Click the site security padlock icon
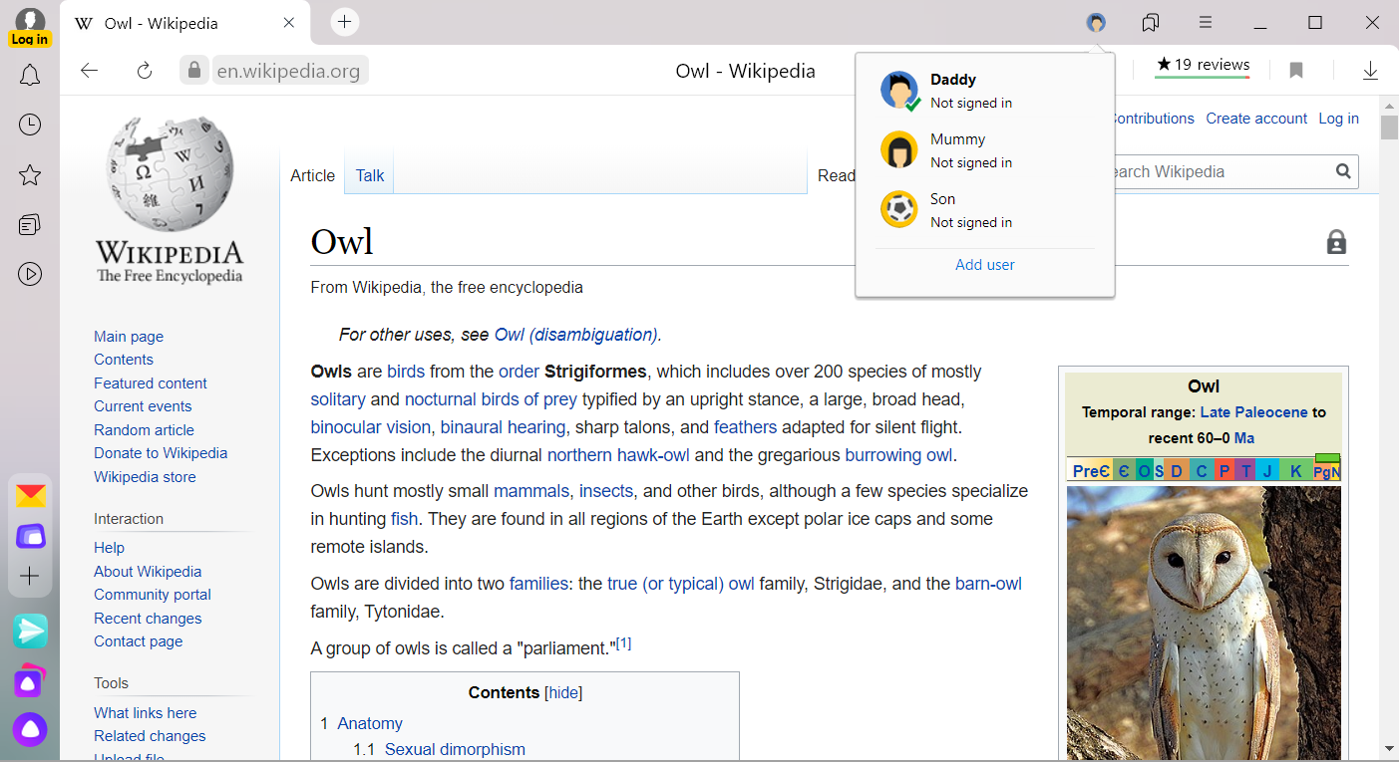The height and width of the screenshot is (762, 1399). click(194, 70)
